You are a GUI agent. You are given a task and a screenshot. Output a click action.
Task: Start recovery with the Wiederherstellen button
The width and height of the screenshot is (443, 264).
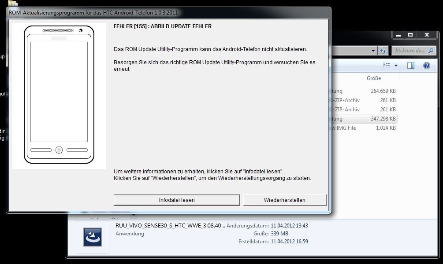[x=284, y=200]
